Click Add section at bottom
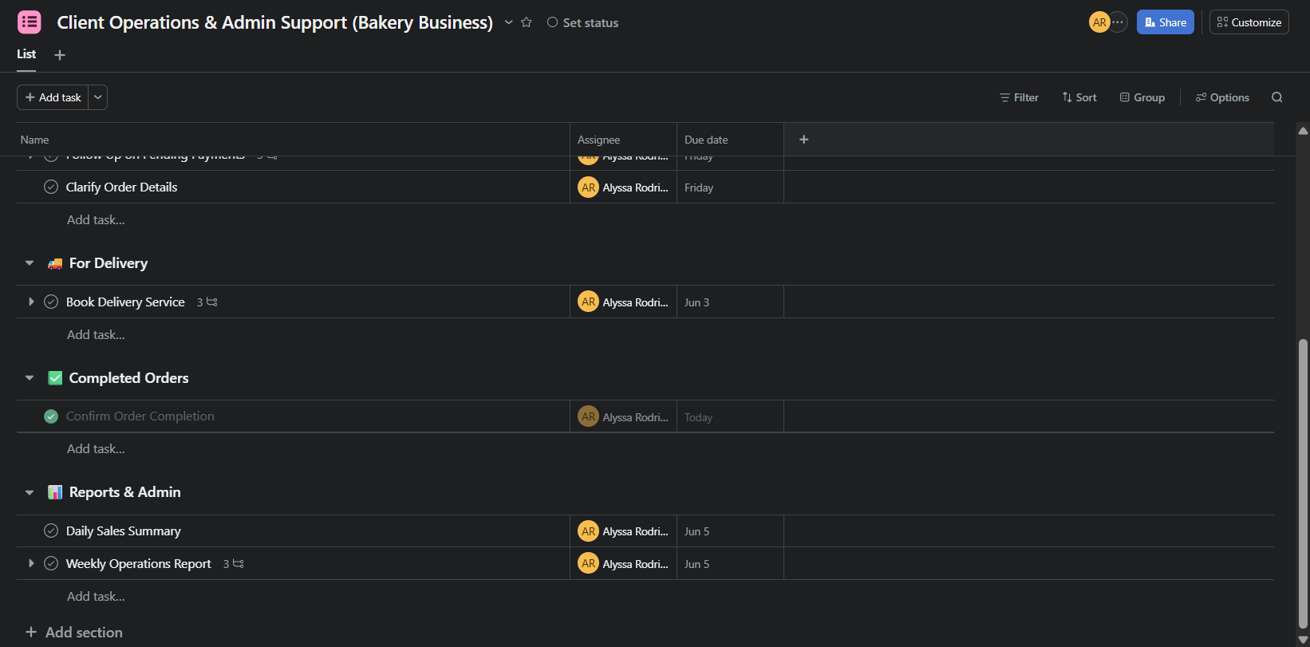Image resolution: width=1310 pixels, height=647 pixels. 74,632
